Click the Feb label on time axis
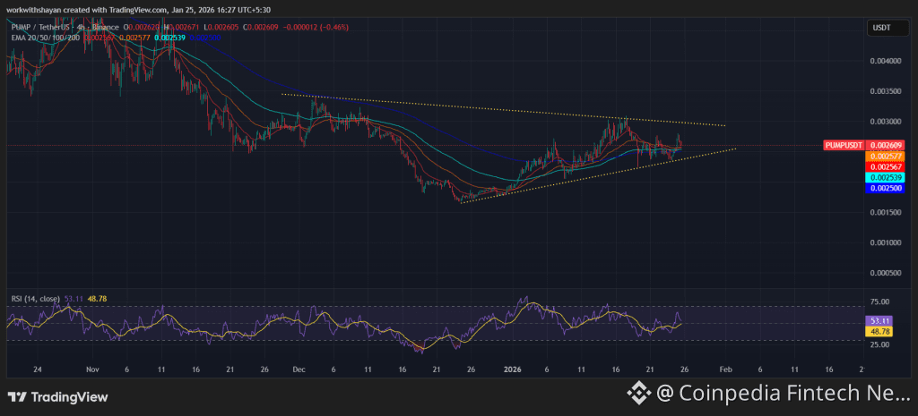This screenshot has height=416, width=918. (726, 369)
